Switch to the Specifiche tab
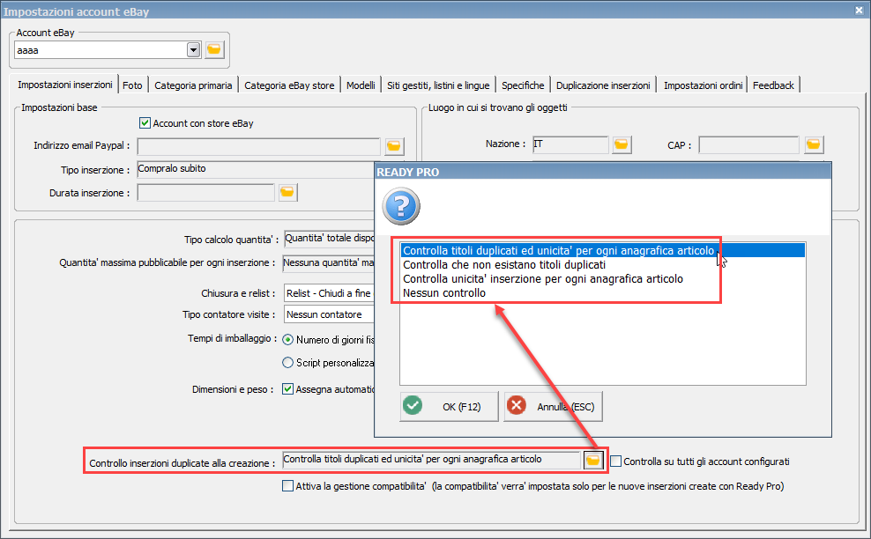The image size is (871, 539). pyautogui.click(x=523, y=85)
